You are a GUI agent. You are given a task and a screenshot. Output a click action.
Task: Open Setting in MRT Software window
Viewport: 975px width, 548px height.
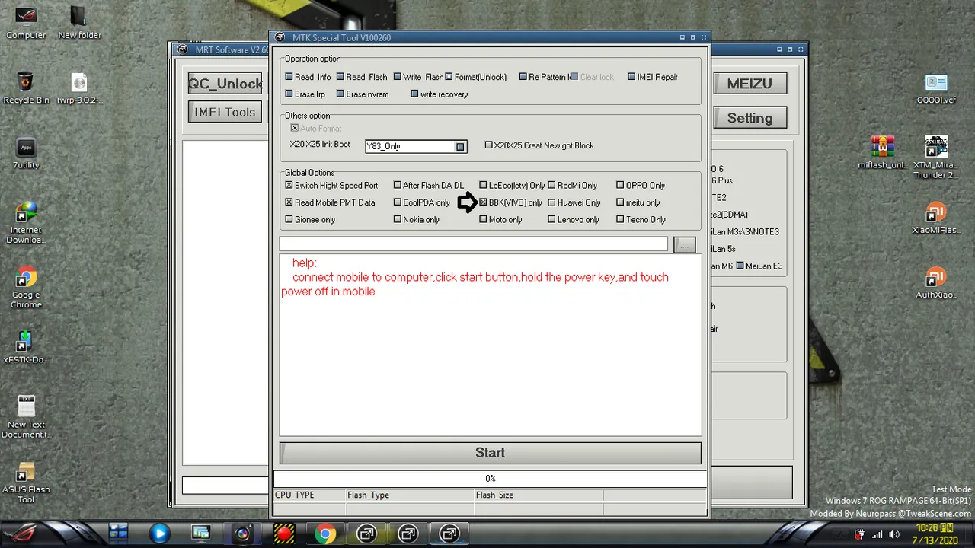[750, 118]
